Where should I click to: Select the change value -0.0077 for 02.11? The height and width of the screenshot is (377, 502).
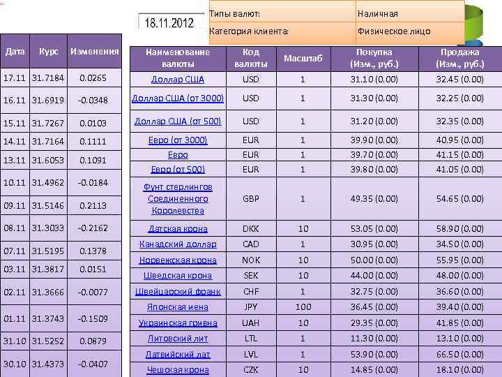pyautogui.click(x=93, y=292)
